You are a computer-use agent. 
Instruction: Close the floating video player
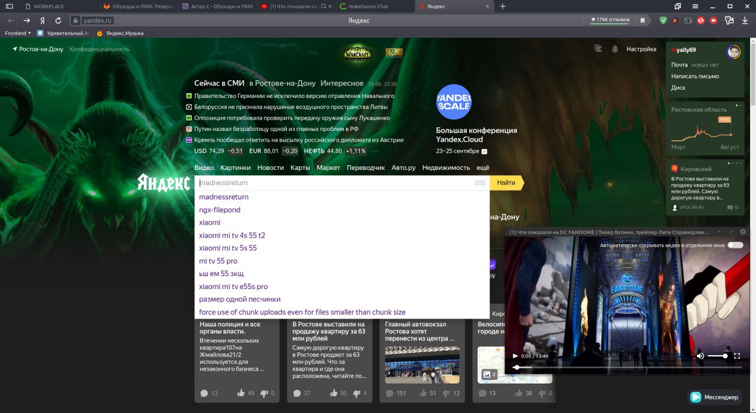[x=743, y=232]
